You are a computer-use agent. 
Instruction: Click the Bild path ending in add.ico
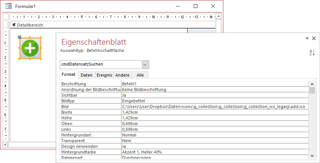point(215,107)
